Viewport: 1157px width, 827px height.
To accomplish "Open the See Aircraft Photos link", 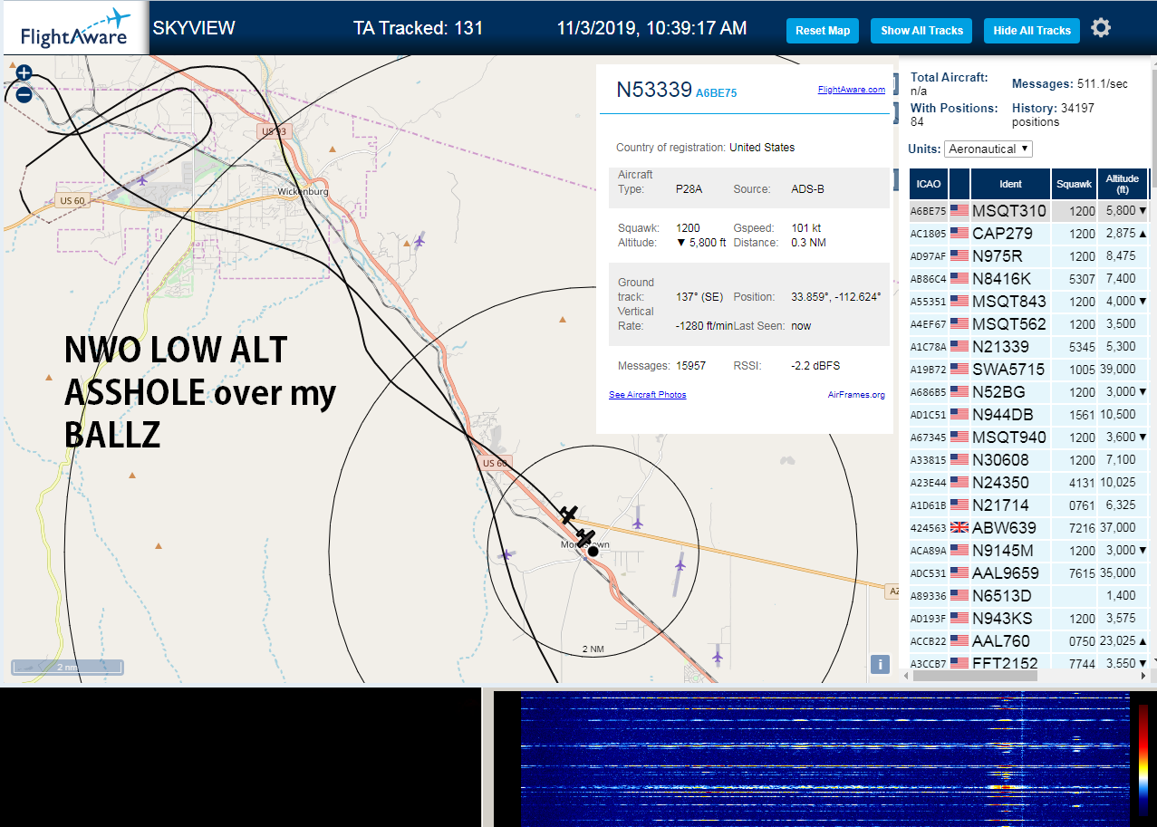I will [647, 394].
